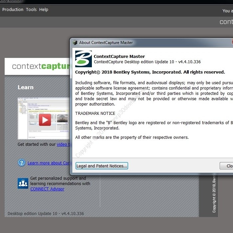Open the Production menu
Image resolution: width=233 pixels, height=233 pixels.
click(x=13, y=10)
